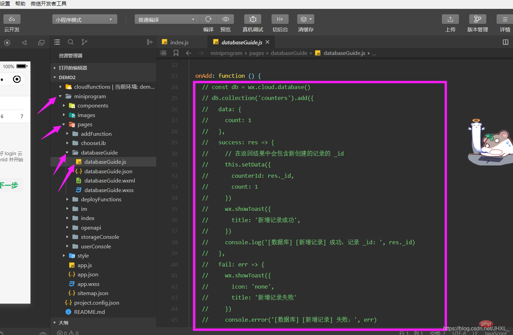Open the explorer list view icon
This screenshot has width=513, height=335.
57,42
